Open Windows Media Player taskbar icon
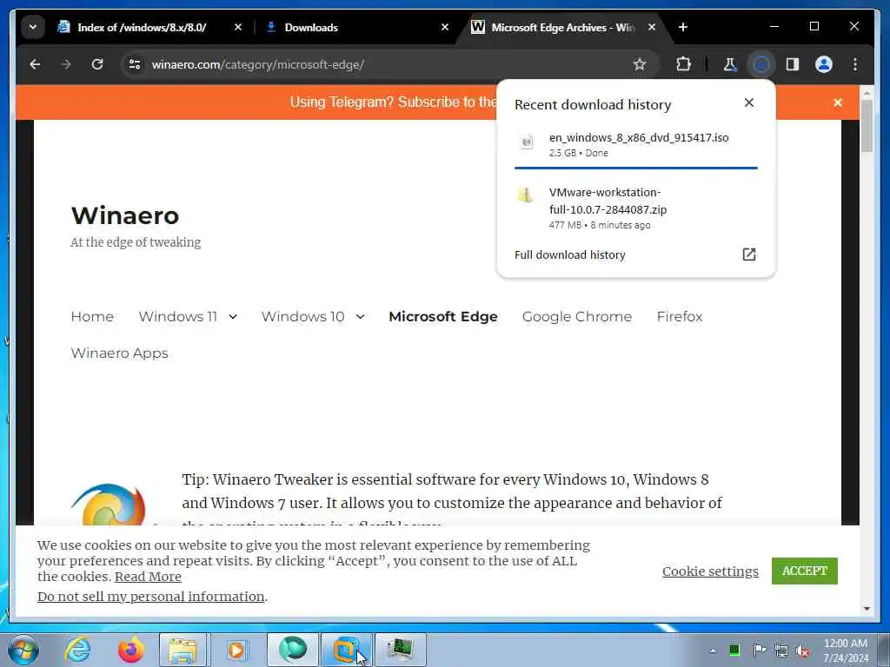Viewport: 890px width, 667px height. (x=236, y=650)
